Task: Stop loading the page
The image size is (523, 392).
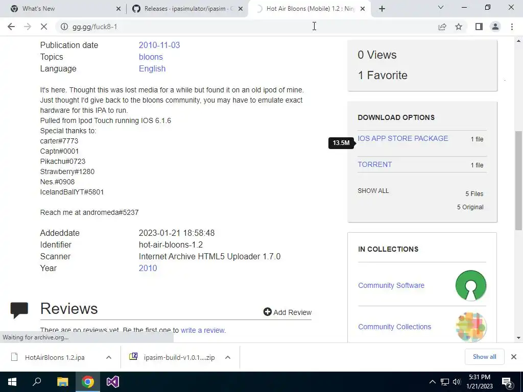Action: pyautogui.click(x=44, y=27)
